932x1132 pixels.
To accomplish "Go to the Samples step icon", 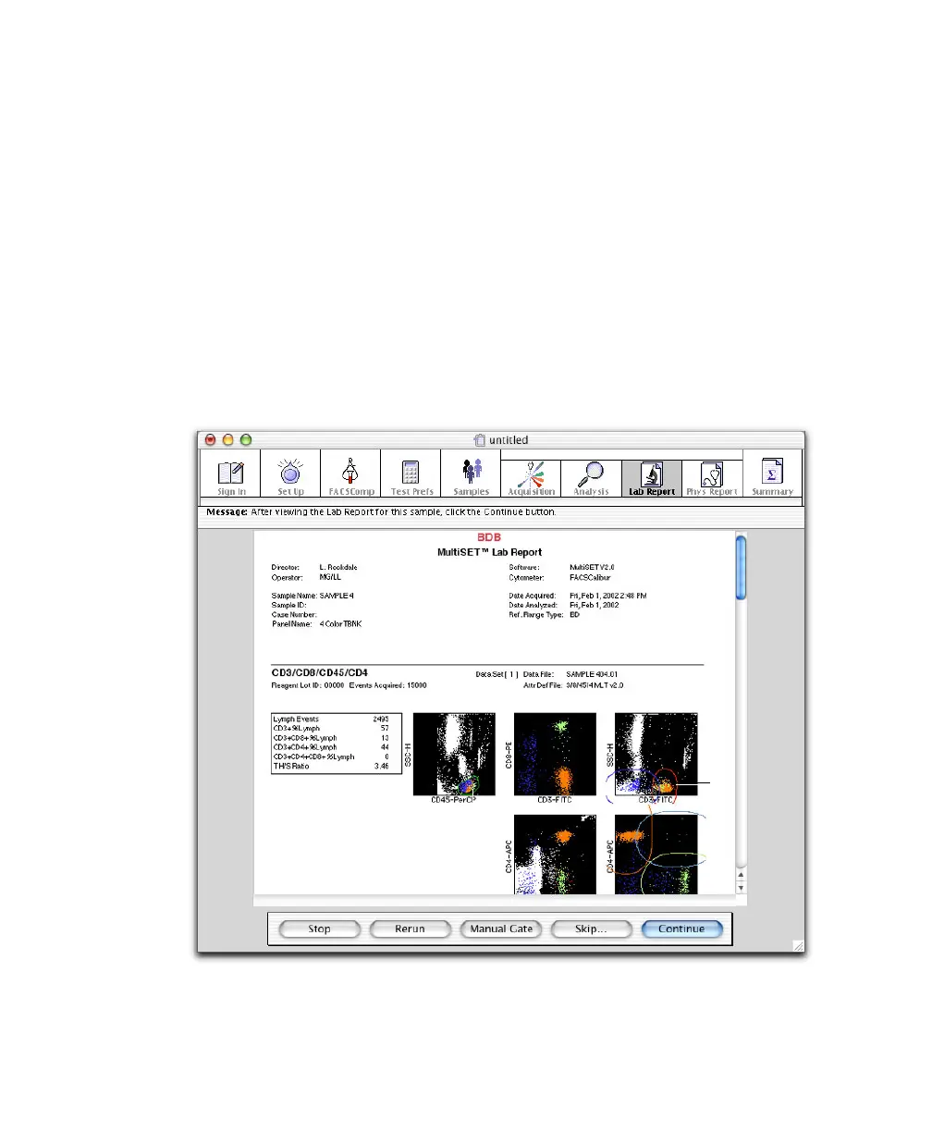I will coord(471,474).
